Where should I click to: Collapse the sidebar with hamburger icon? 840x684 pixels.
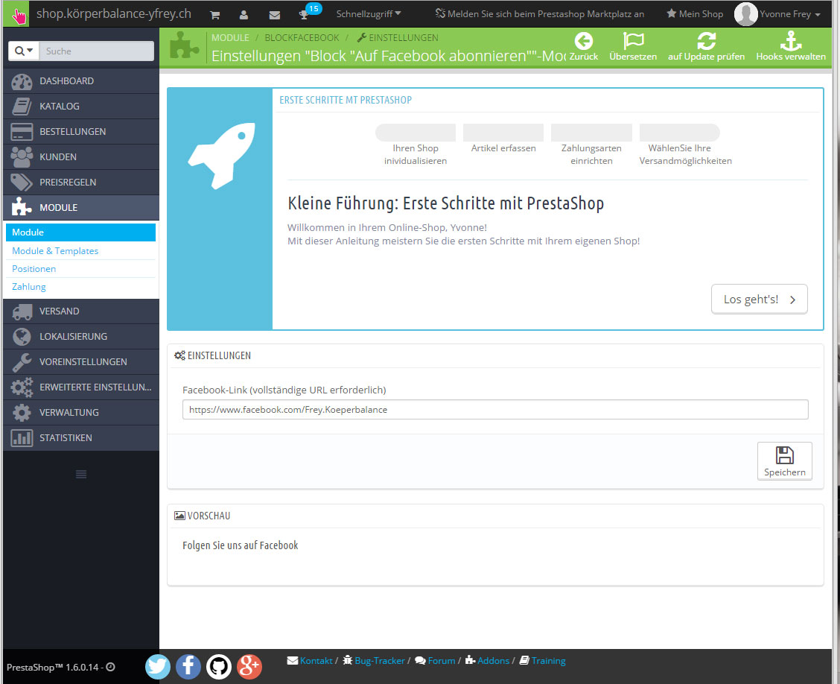pos(81,474)
